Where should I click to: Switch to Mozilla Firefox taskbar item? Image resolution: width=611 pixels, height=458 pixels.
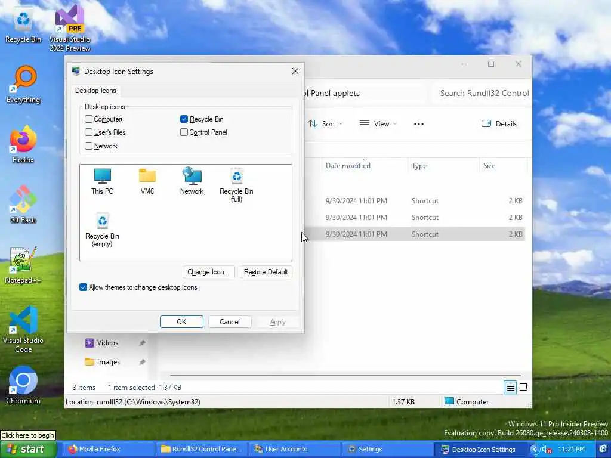point(108,449)
